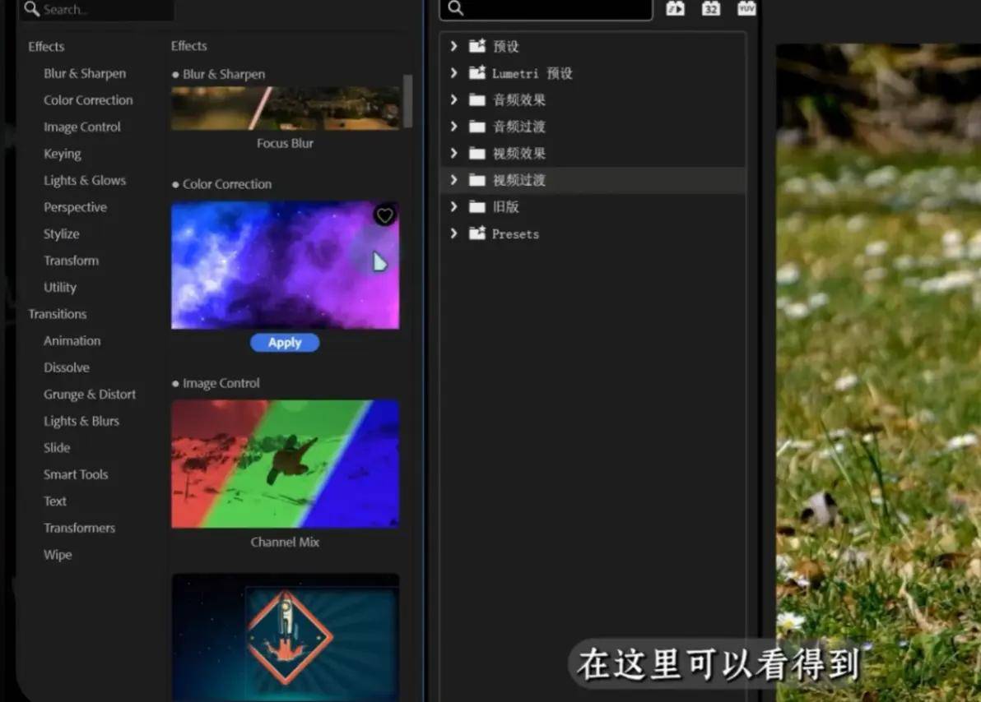This screenshot has height=702, width=981.
Task: Open the Lights & Glows category
Action: pyautogui.click(x=85, y=180)
